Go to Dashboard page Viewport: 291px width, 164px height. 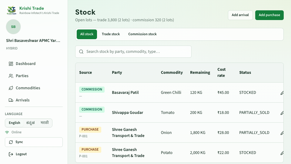click(x=34, y=64)
